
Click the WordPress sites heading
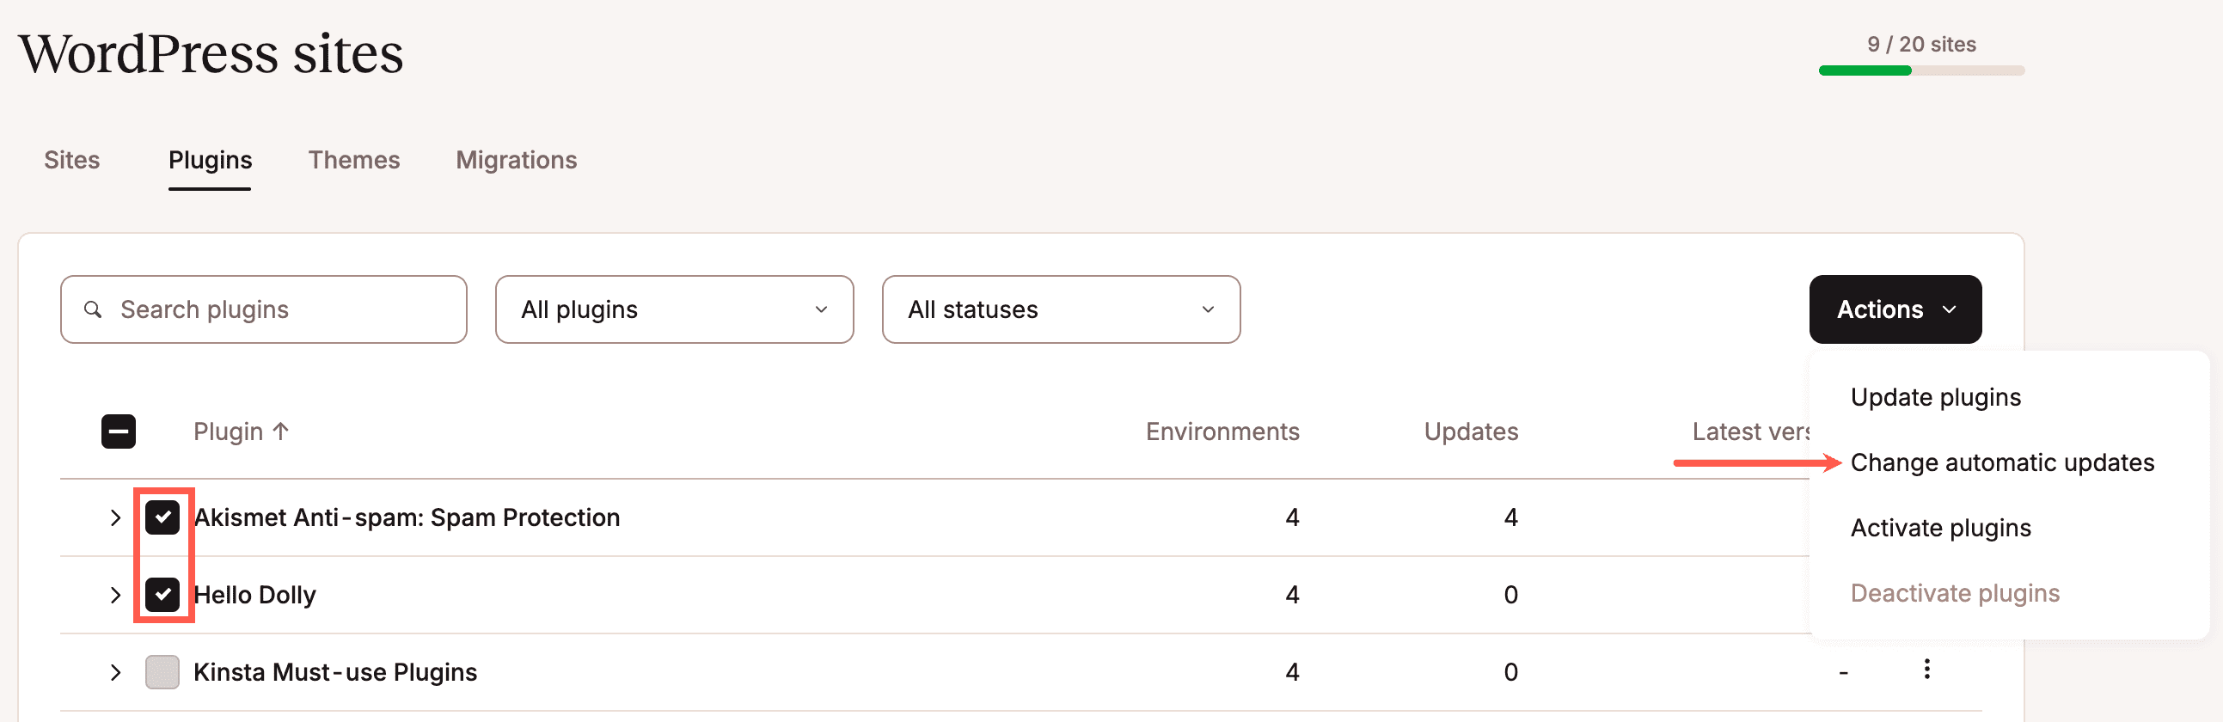point(211,53)
